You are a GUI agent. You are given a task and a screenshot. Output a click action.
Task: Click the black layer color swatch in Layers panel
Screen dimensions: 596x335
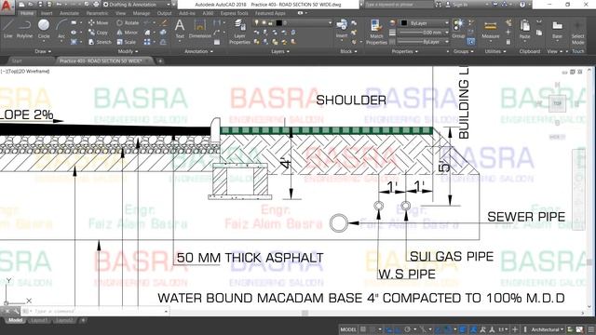[278, 22]
